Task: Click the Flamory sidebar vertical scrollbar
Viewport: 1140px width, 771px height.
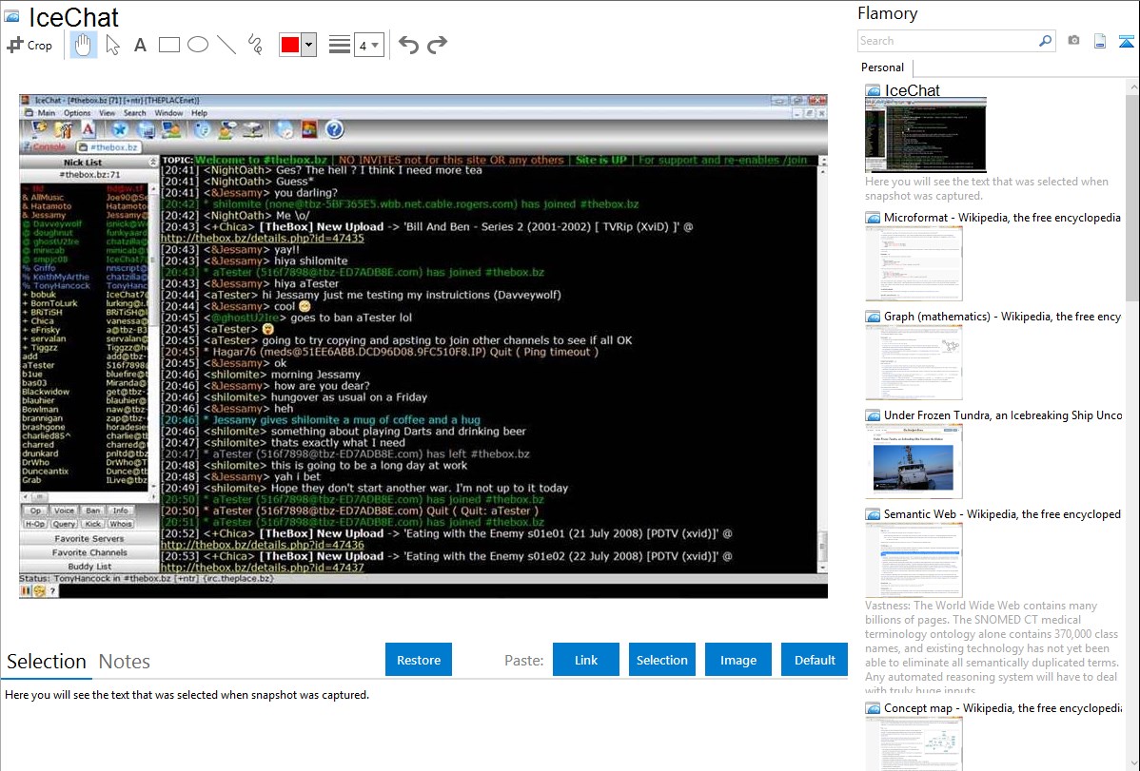Action: pos(1132,196)
